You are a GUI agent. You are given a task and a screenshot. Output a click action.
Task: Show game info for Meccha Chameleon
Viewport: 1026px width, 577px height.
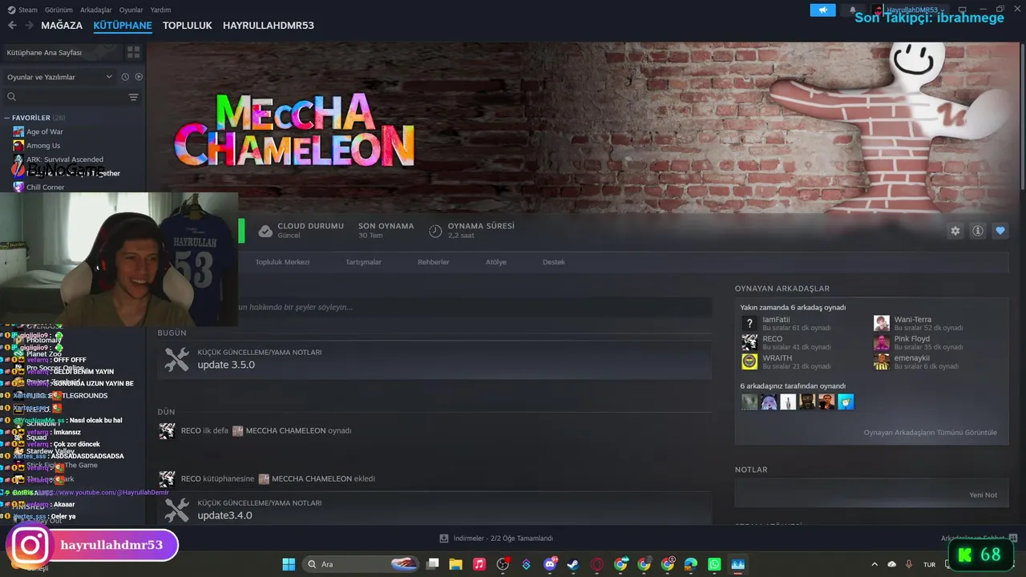click(978, 231)
